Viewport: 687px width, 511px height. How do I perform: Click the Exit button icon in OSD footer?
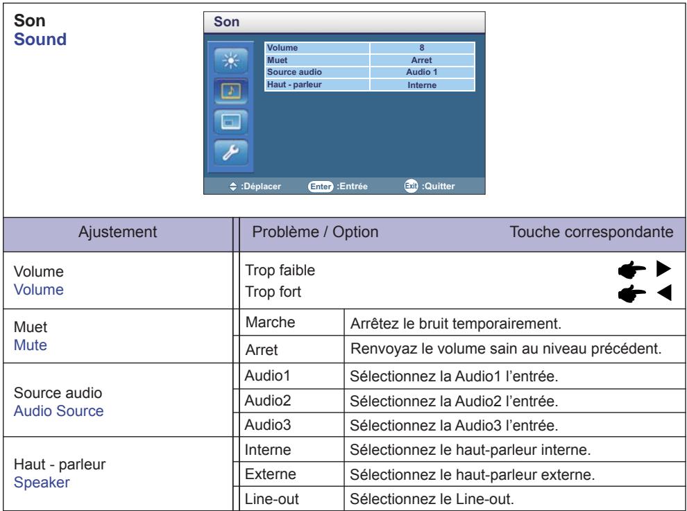point(411,186)
